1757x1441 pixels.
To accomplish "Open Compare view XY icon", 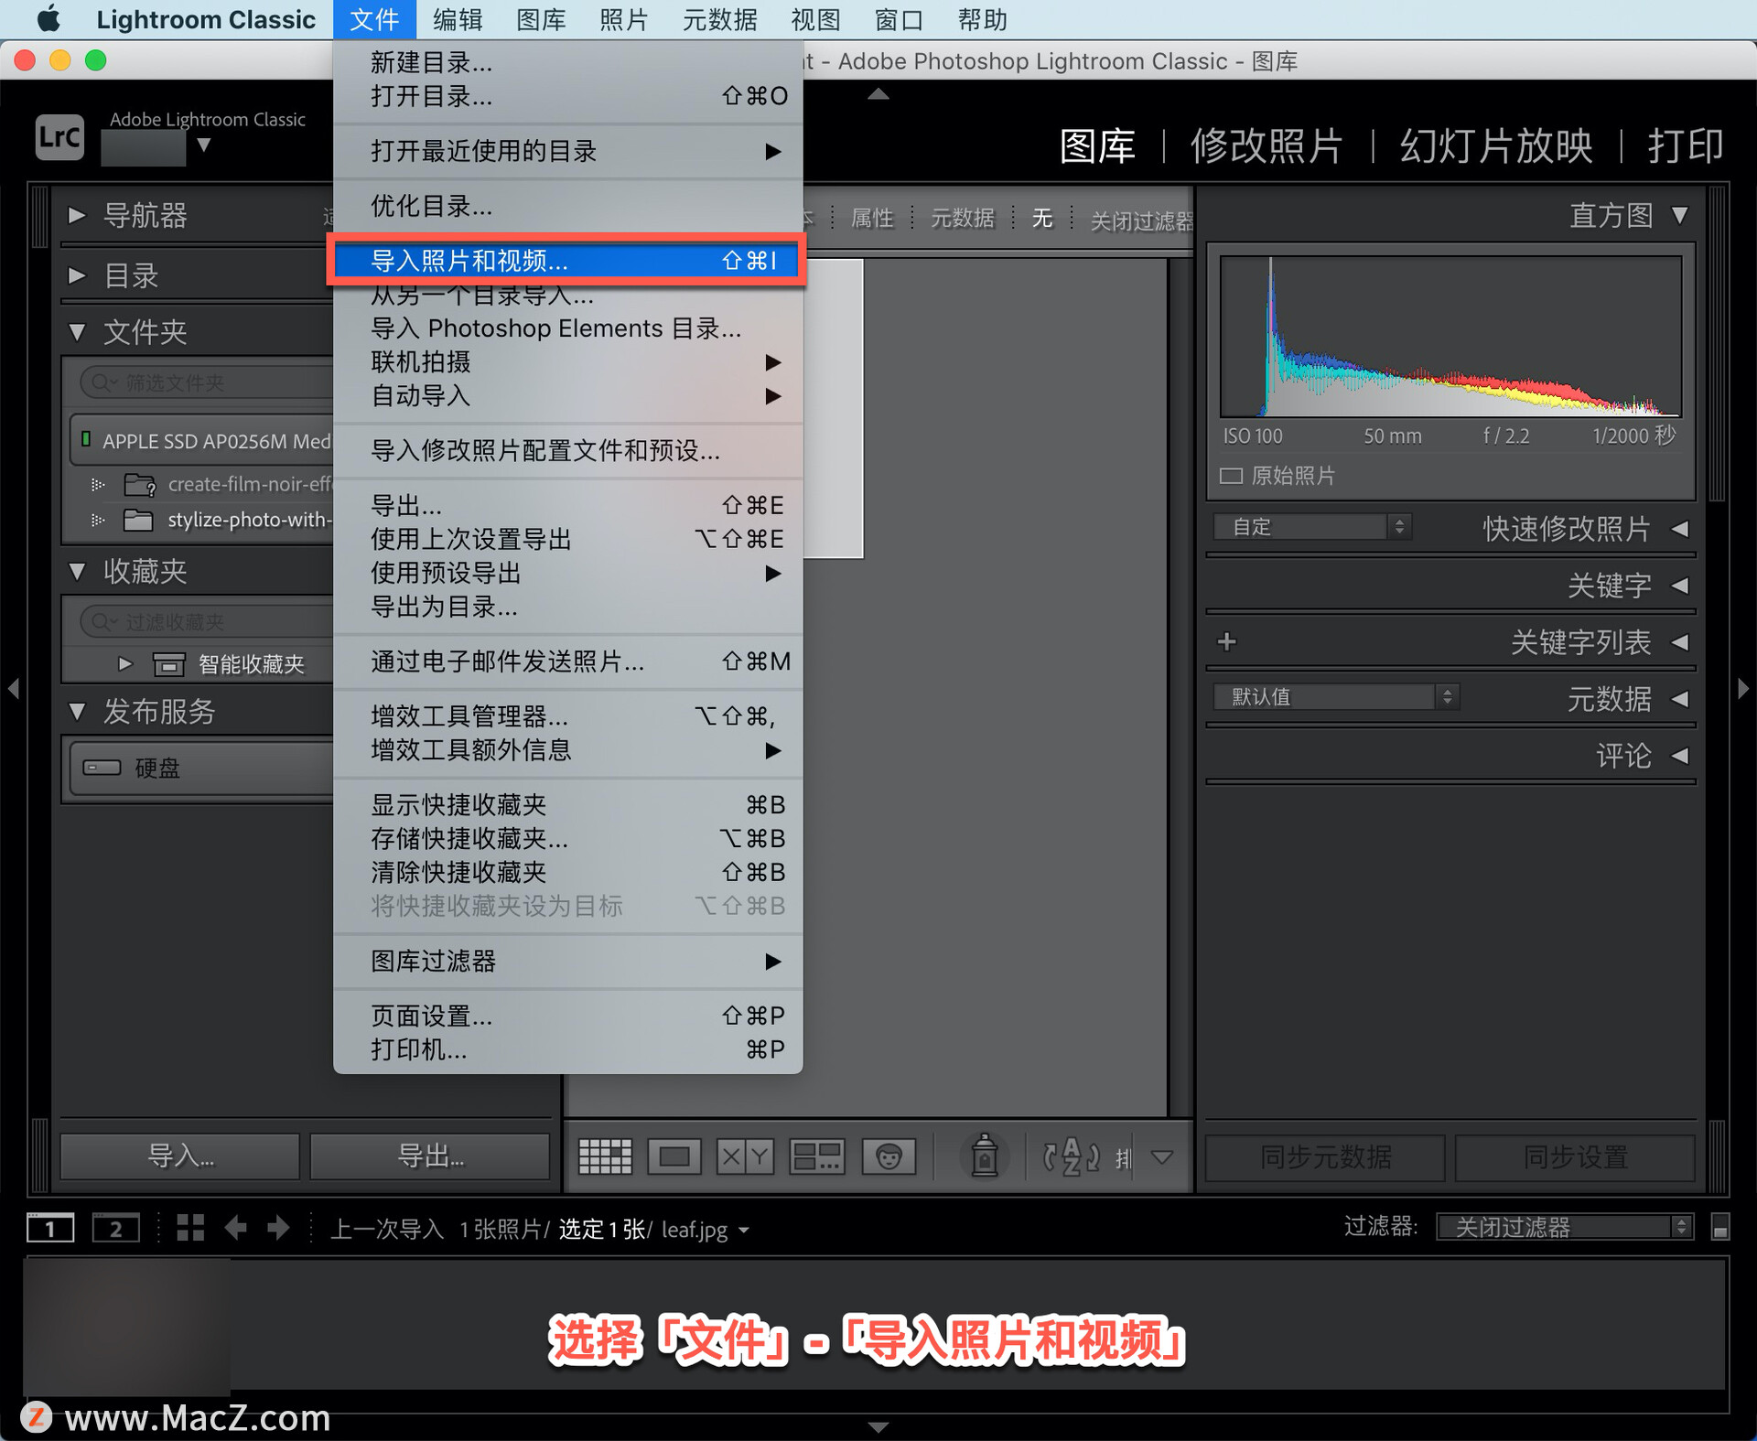I will (745, 1156).
